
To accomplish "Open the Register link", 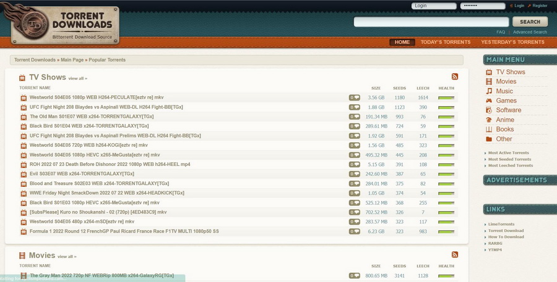I will 540,6.
